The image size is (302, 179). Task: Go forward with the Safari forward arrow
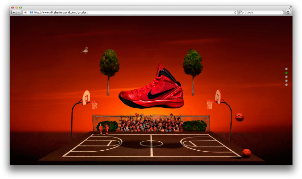click(x=19, y=13)
